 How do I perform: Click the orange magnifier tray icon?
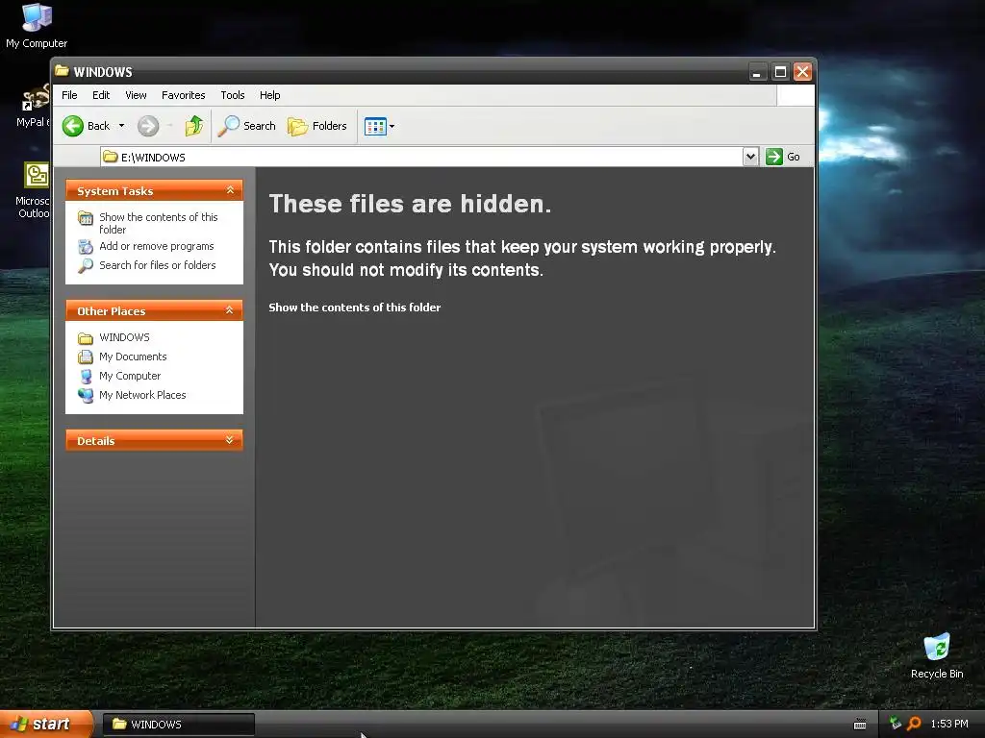tap(914, 724)
